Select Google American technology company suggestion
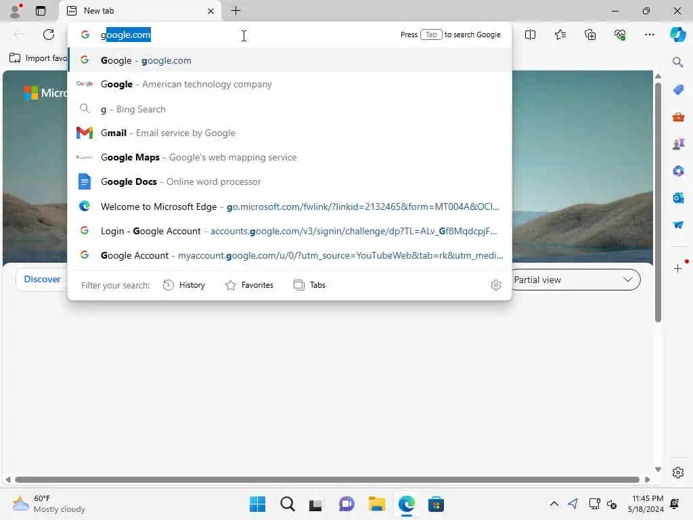The width and height of the screenshot is (693, 520). pyautogui.click(x=290, y=84)
